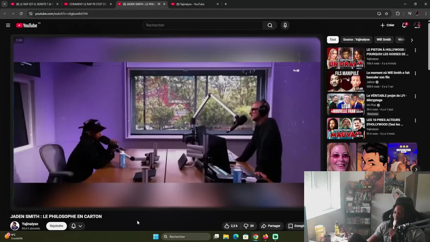Screen dimensions: 430x242
Task: Open Le VÉRITABLE projet de LFI title
Action: click(386, 98)
